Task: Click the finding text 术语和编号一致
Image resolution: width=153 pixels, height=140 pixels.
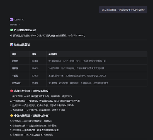Action: point(77,76)
